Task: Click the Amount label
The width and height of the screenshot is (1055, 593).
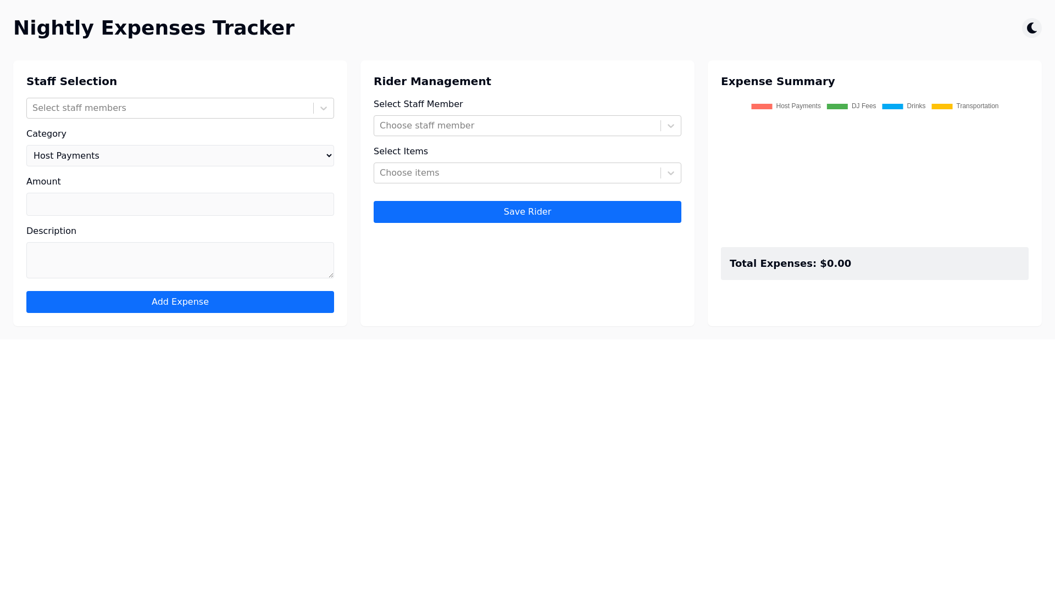Action: point(43,182)
